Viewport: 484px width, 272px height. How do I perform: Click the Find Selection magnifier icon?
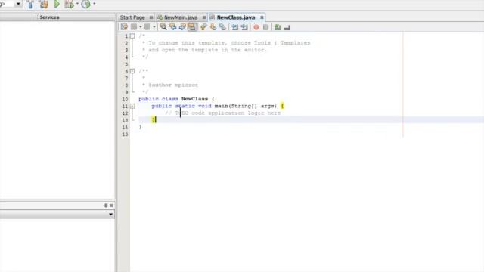point(163,27)
